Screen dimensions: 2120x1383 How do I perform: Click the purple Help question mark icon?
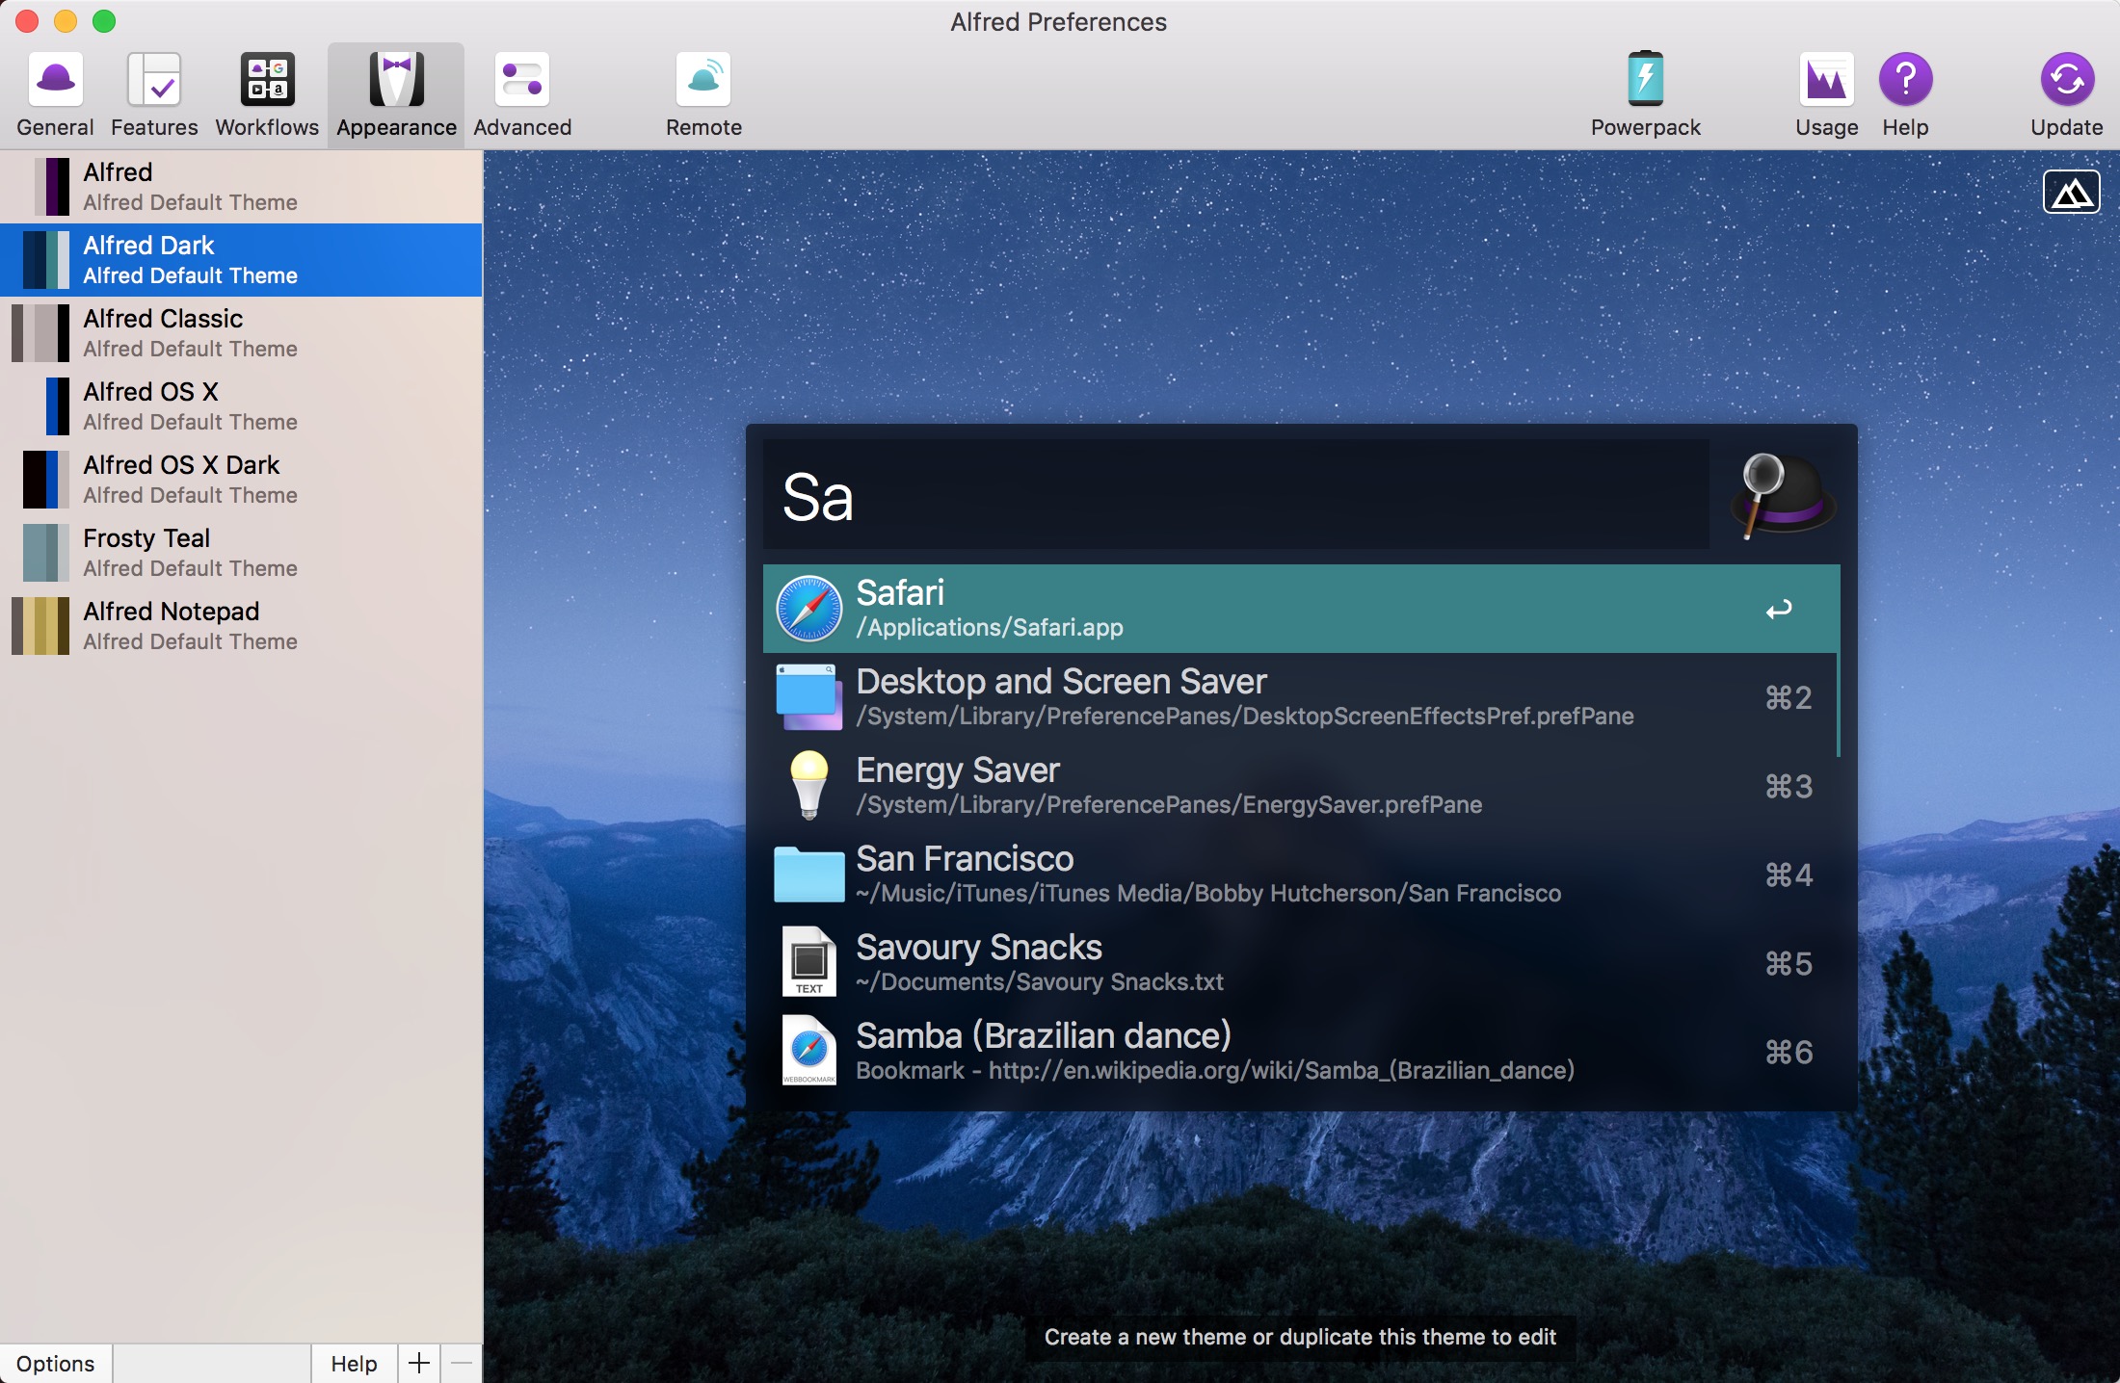pyautogui.click(x=1905, y=79)
